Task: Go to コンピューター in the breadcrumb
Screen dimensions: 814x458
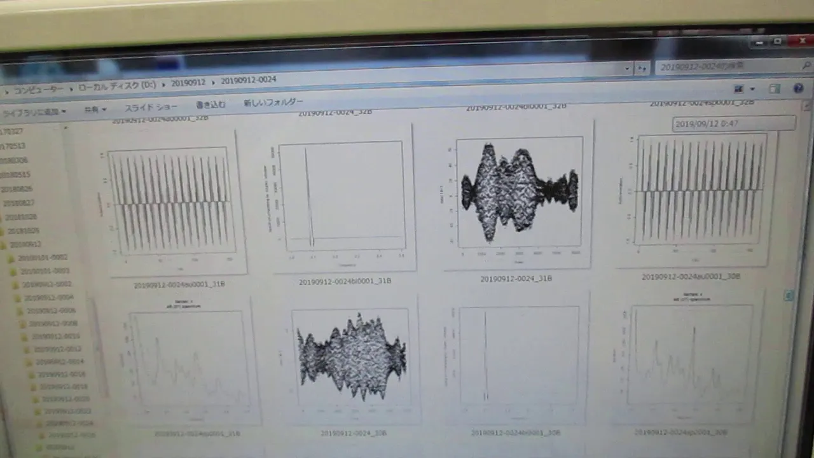Action: click(39, 90)
